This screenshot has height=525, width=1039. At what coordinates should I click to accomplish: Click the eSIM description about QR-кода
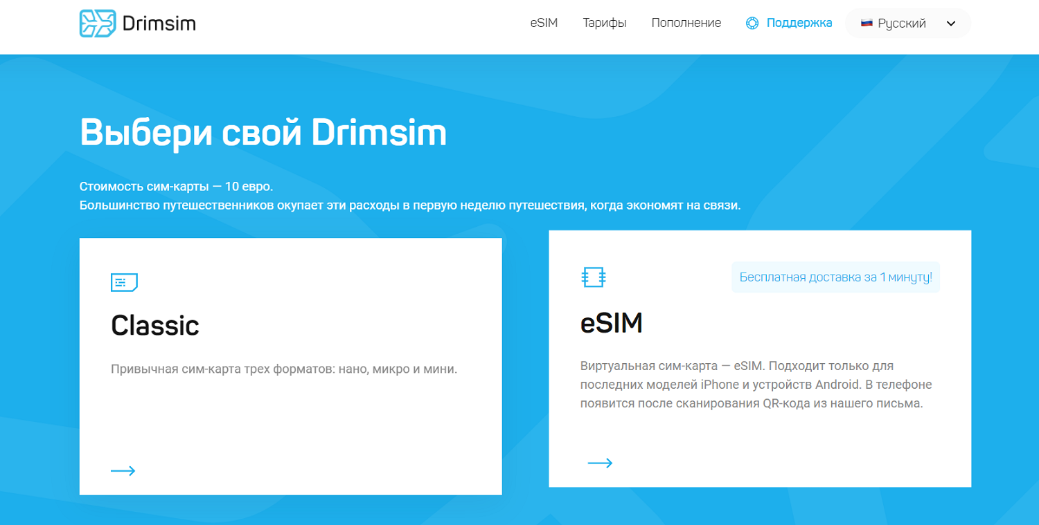click(756, 385)
